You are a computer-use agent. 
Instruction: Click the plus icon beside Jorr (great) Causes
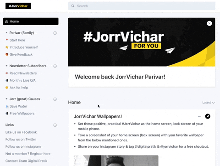pyautogui.click(x=55, y=99)
